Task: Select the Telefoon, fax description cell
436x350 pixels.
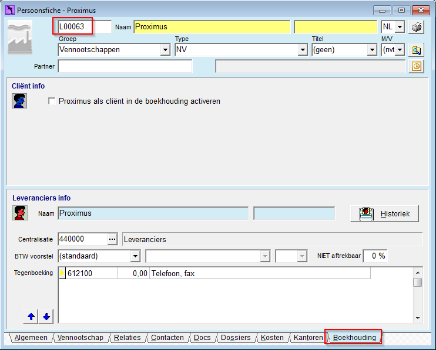Action: tap(260, 273)
